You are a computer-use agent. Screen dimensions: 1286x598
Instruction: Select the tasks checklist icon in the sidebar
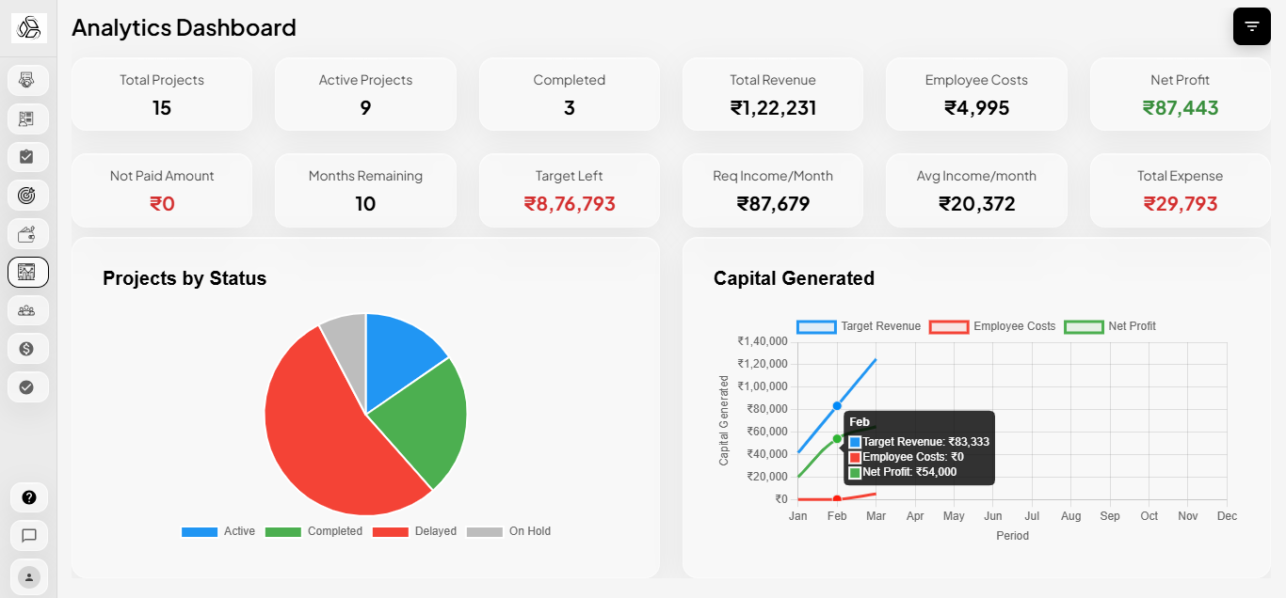[27, 156]
